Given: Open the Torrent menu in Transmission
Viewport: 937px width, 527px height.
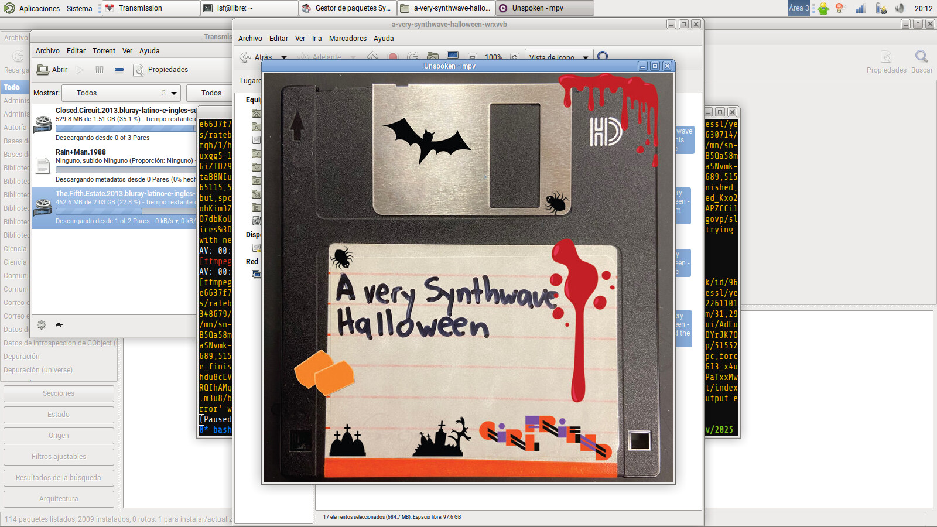Looking at the screenshot, I should [104, 51].
